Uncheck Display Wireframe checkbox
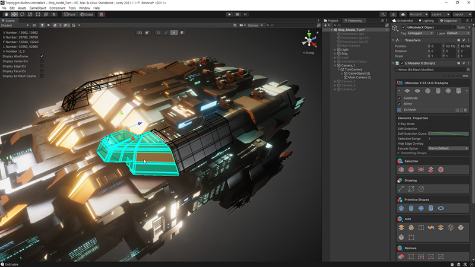This screenshot has height=267, width=475. pos(42,56)
